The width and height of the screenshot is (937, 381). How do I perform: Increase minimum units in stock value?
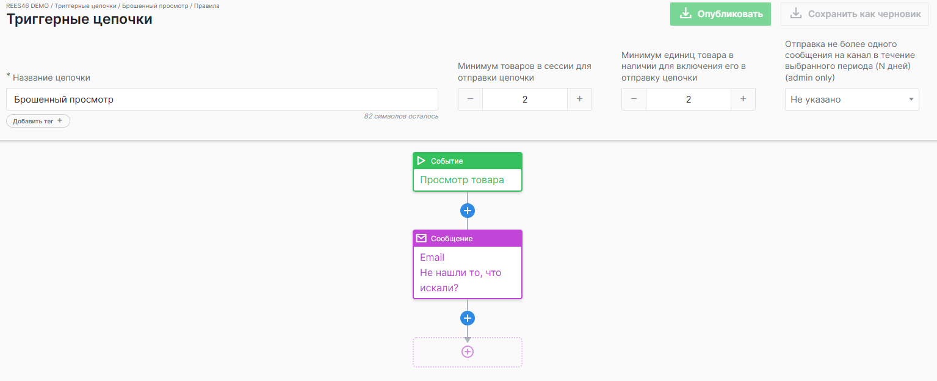pyautogui.click(x=743, y=100)
